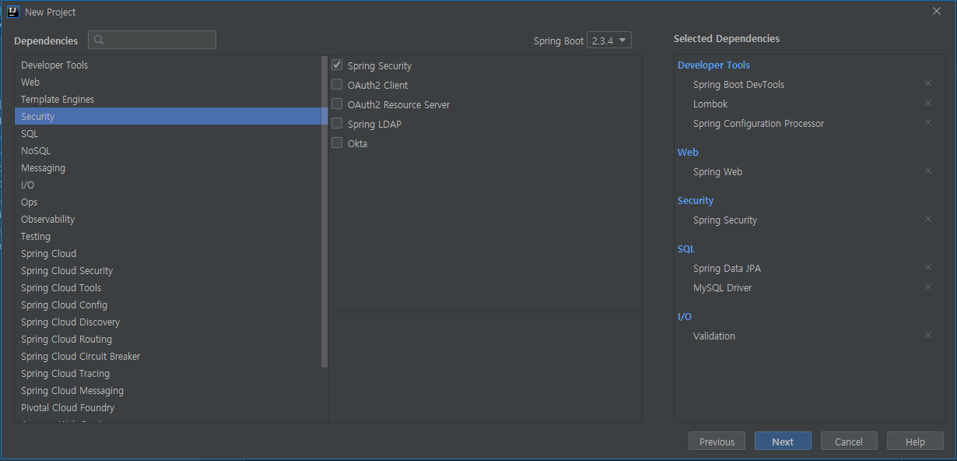Remove Spring Data JPA dependency
The height and width of the screenshot is (461, 957).
click(x=927, y=267)
